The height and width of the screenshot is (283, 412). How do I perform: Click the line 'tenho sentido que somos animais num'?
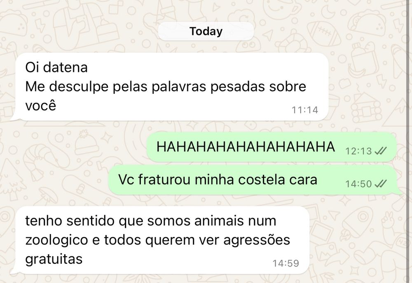(x=150, y=221)
